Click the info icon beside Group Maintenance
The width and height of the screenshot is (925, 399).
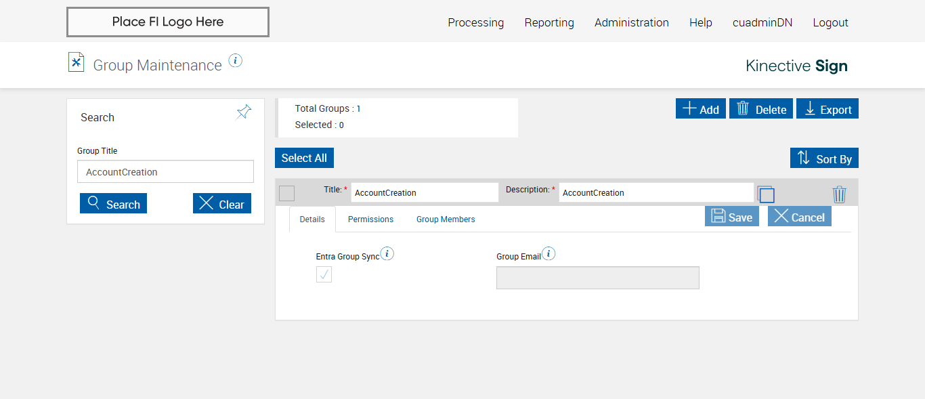(x=235, y=61)
